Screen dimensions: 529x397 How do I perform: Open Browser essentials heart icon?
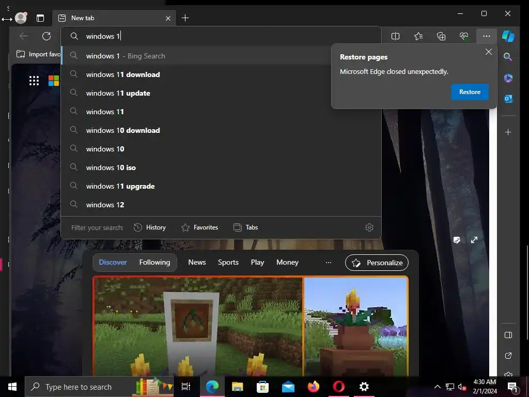pos(464,36)
